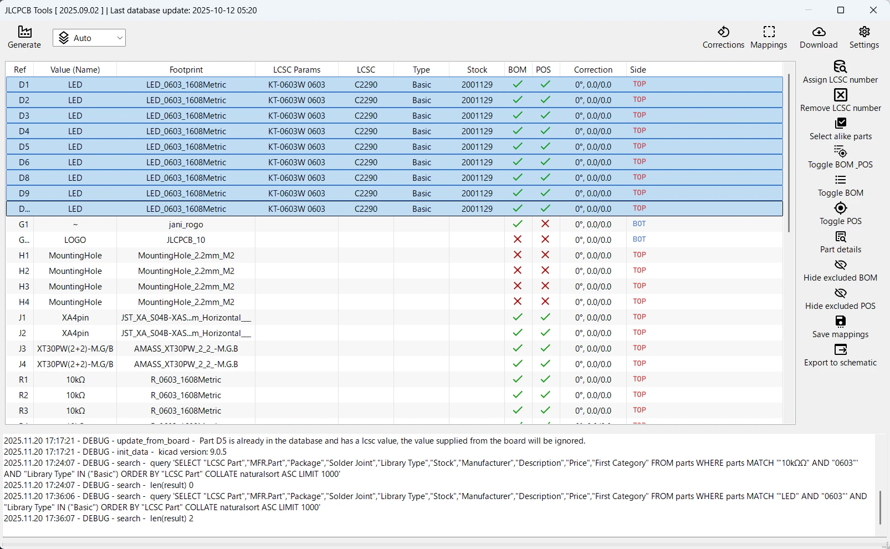Image resolution: width=890 pixels, height=549 pixels.
Task: Click Hide excluded BOM
Action: (x=840, y=270)
